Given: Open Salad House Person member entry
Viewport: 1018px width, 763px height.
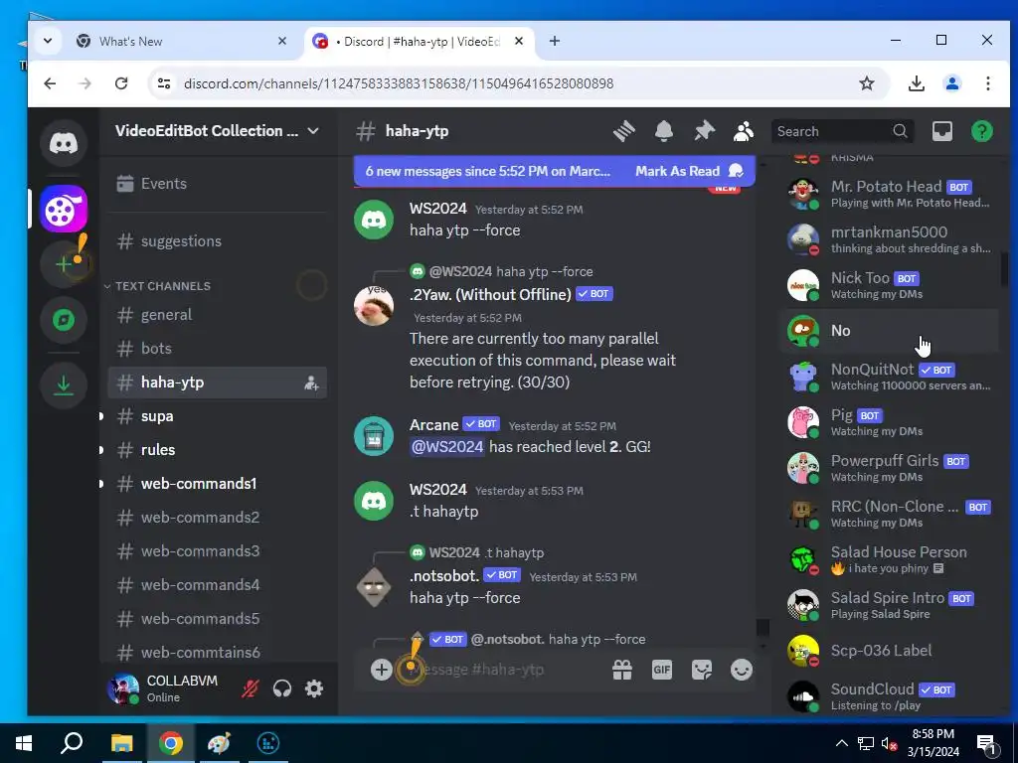Looking at the screenshot, I should click(890, 559).
